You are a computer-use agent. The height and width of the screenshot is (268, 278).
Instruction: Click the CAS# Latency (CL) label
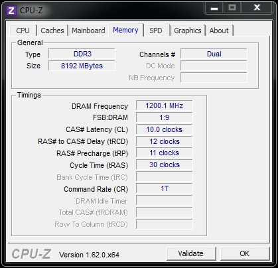tap(97, 129)
